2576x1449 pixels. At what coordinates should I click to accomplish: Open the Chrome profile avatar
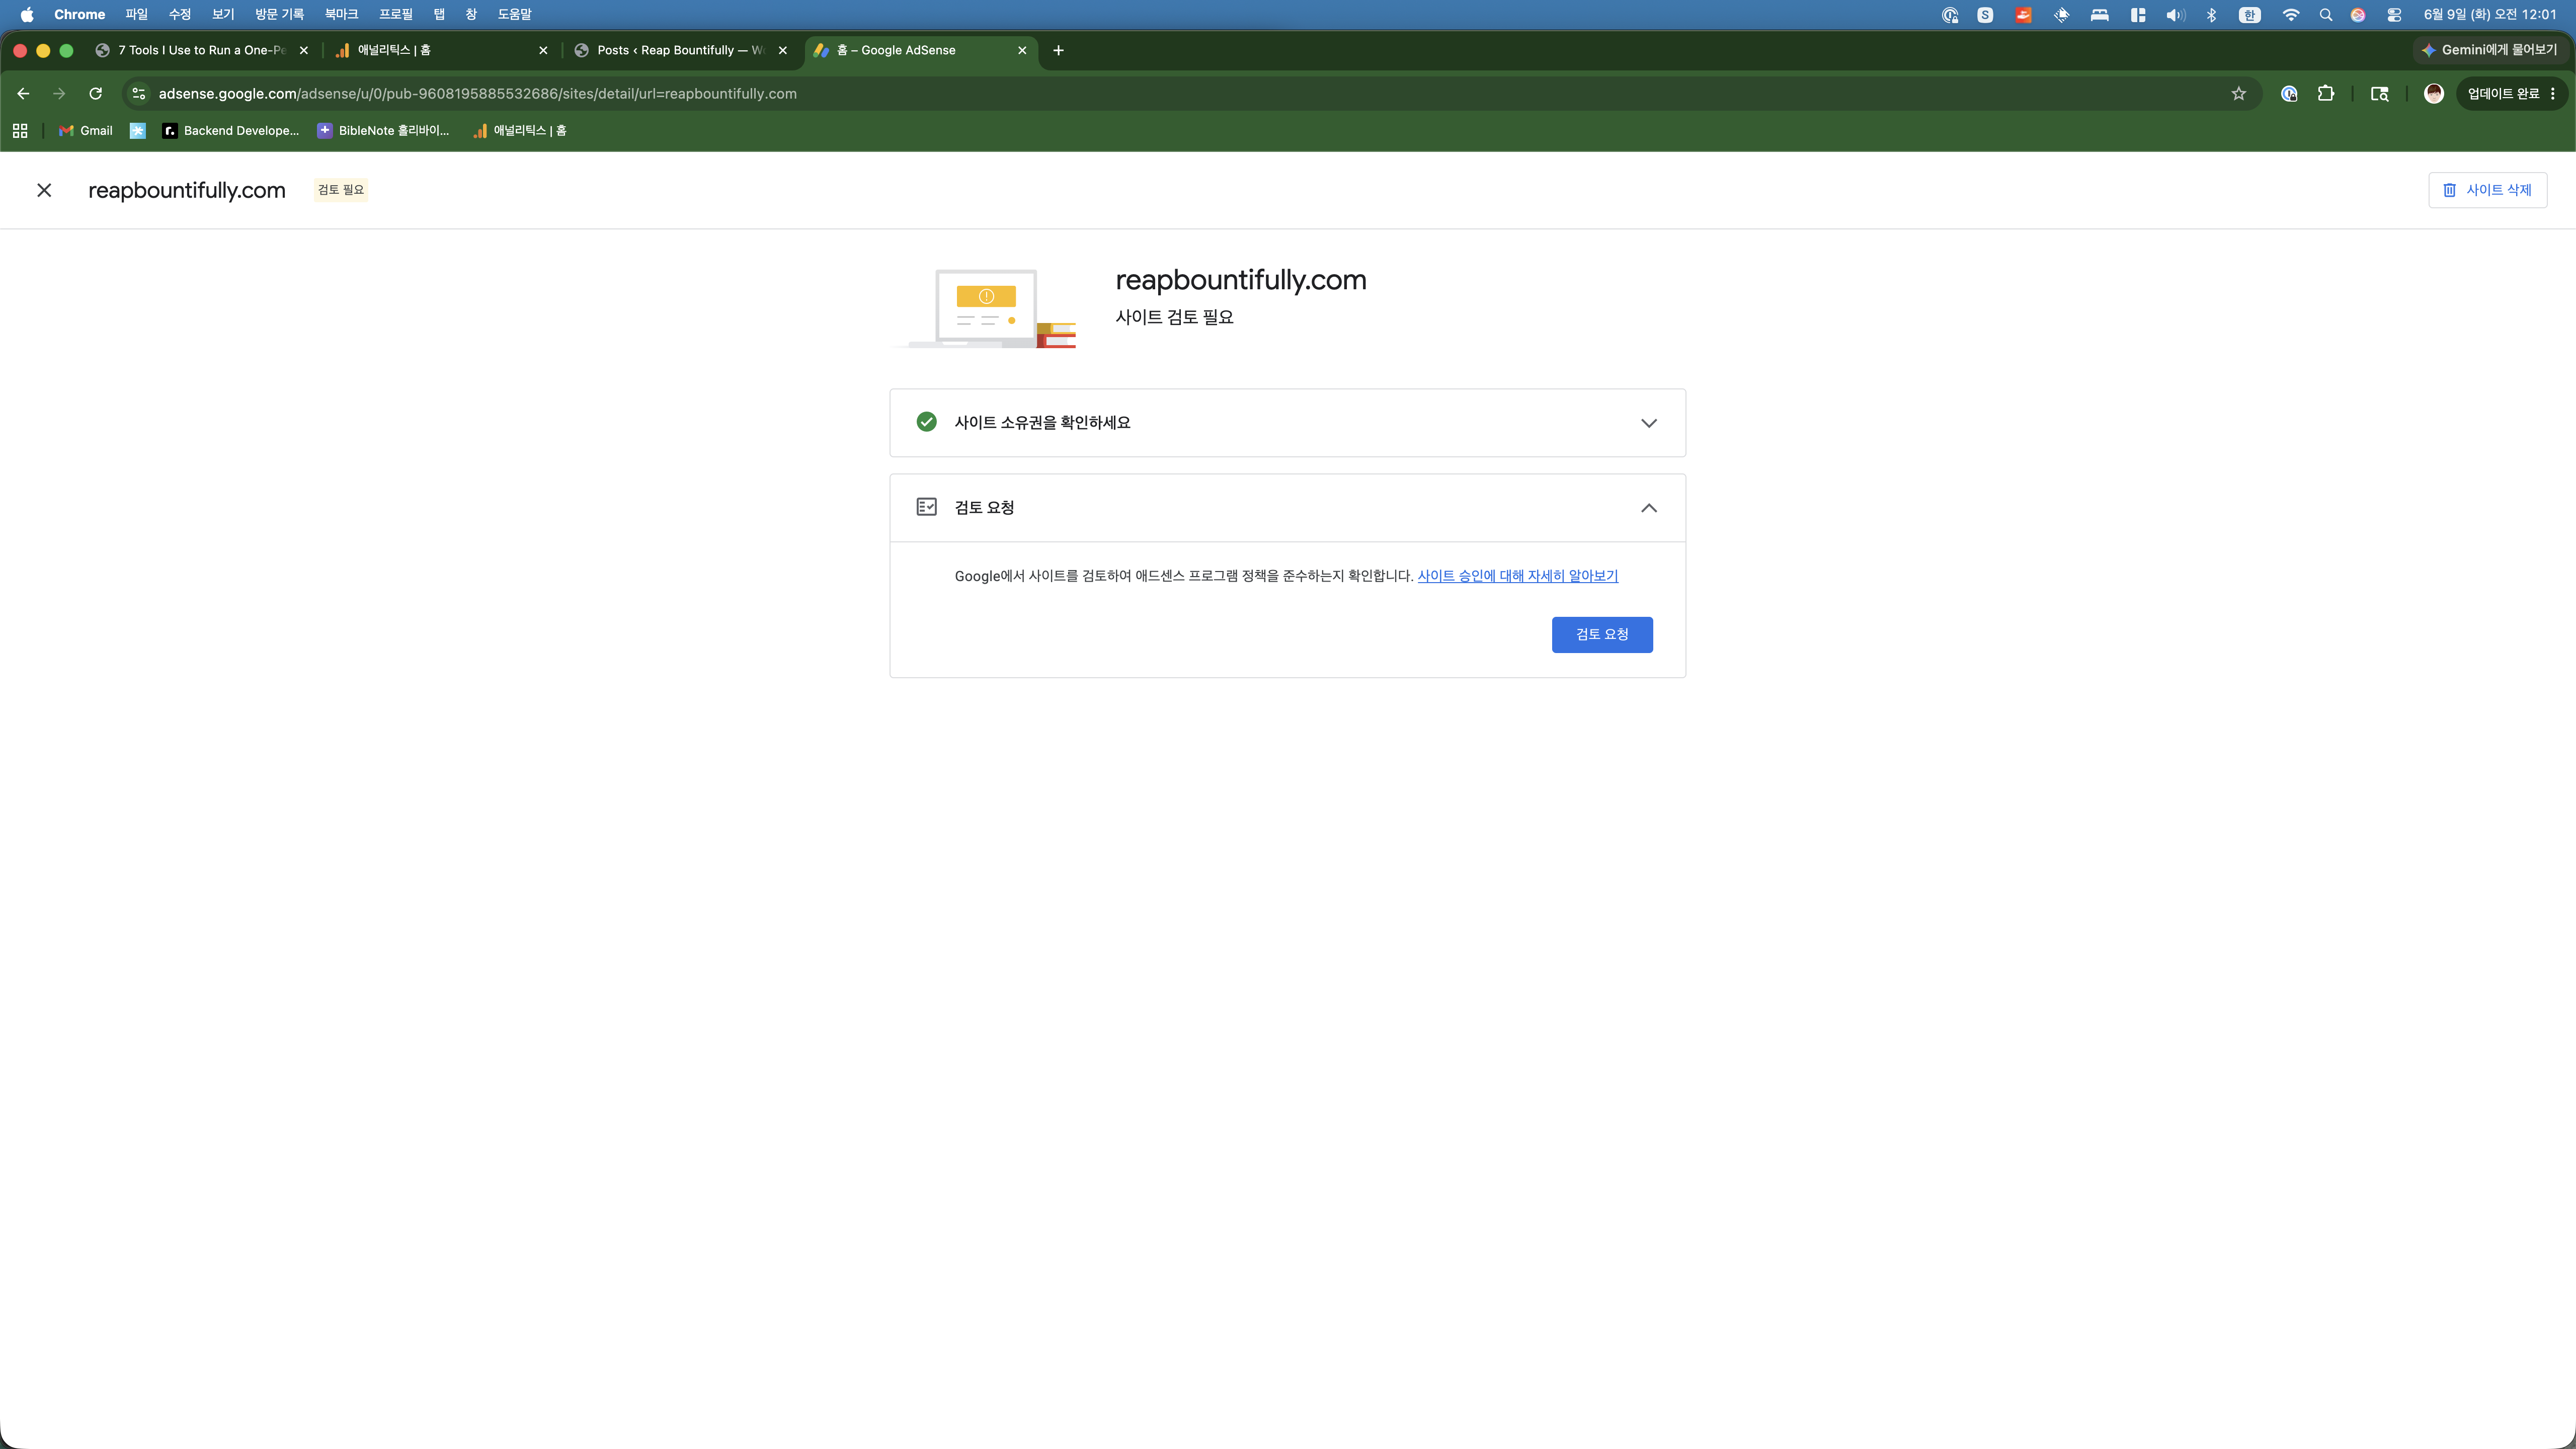(x=2434, y=94)
